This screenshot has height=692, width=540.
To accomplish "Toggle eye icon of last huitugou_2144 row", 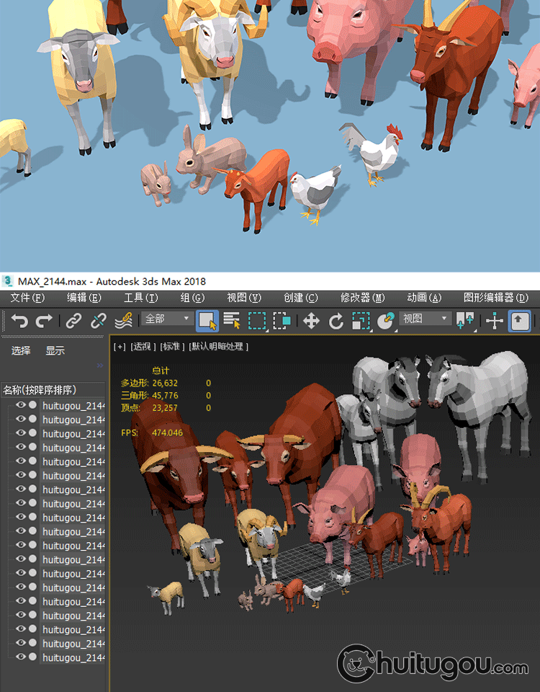I will tap(21, 657).
